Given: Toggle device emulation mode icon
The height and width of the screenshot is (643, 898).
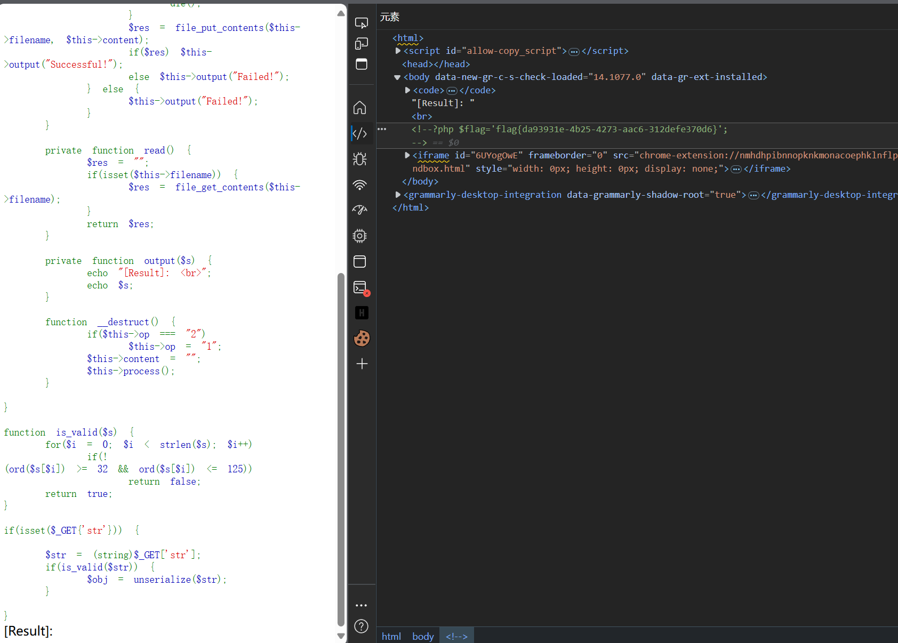Looking at the screenshot, I should (362, 44).
